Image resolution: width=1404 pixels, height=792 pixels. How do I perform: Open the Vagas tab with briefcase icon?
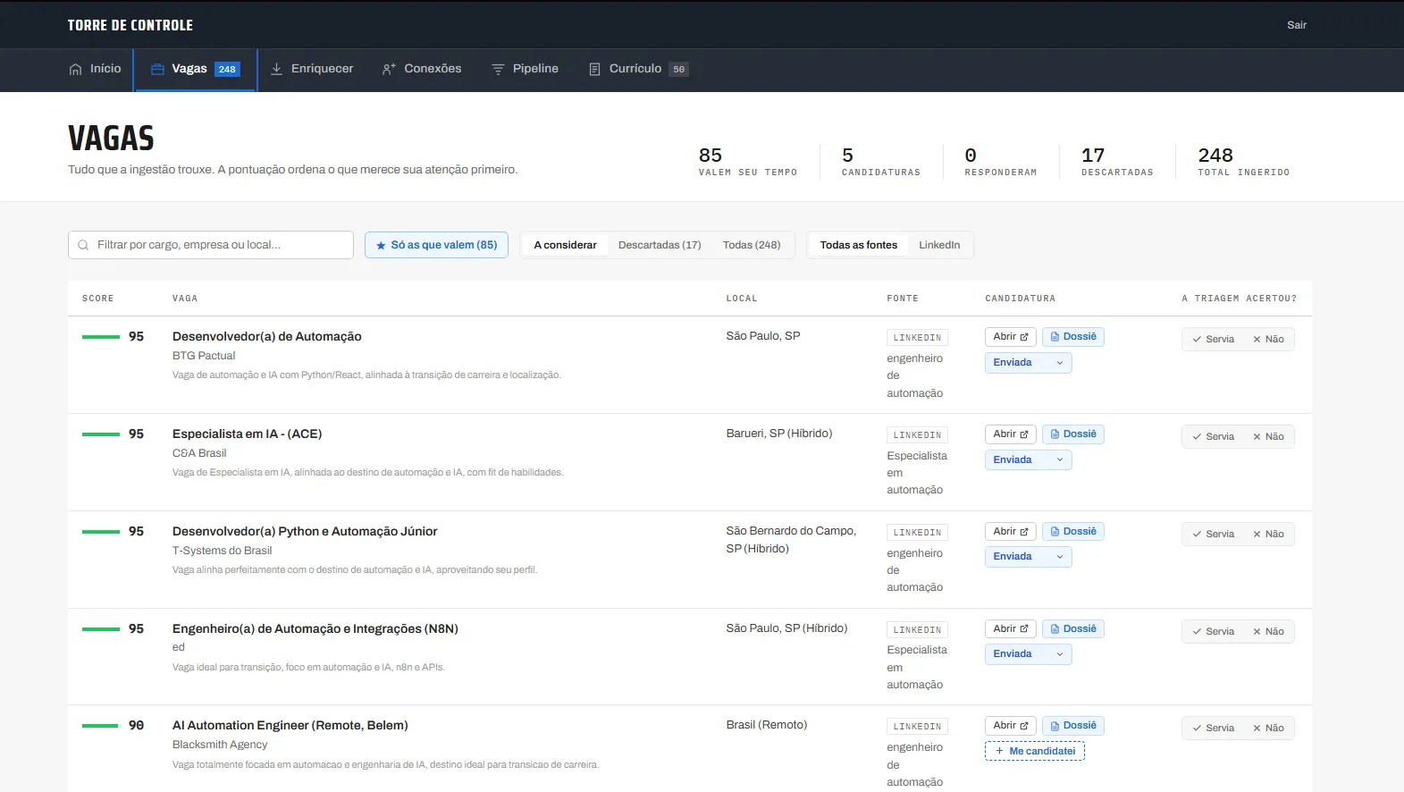pos(196,69)
